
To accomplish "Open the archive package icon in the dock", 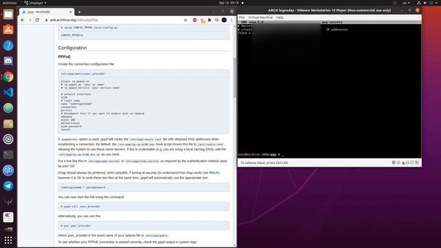I will coord(8,123).
